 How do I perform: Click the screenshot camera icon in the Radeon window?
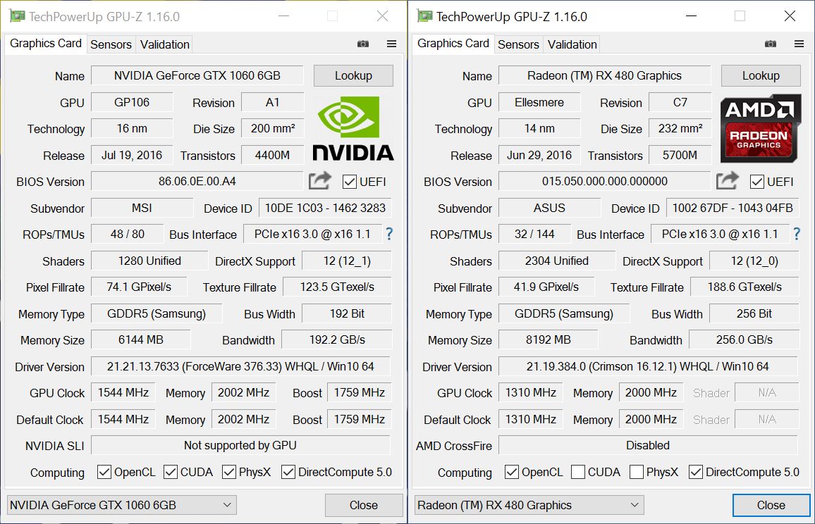[771, 44]
